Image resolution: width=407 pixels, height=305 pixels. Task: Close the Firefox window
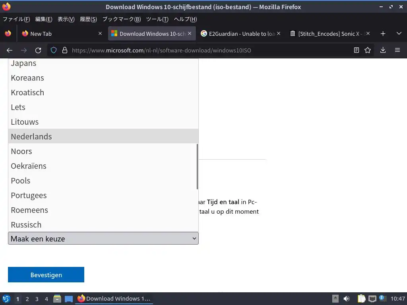click(x=401, y=7)
